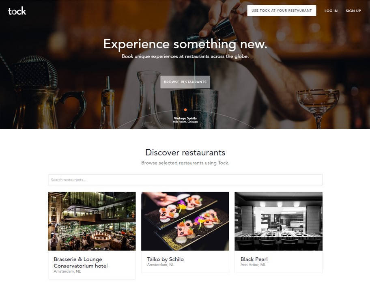
Task: Open the Sign Up link
Action: pos(353,11)
